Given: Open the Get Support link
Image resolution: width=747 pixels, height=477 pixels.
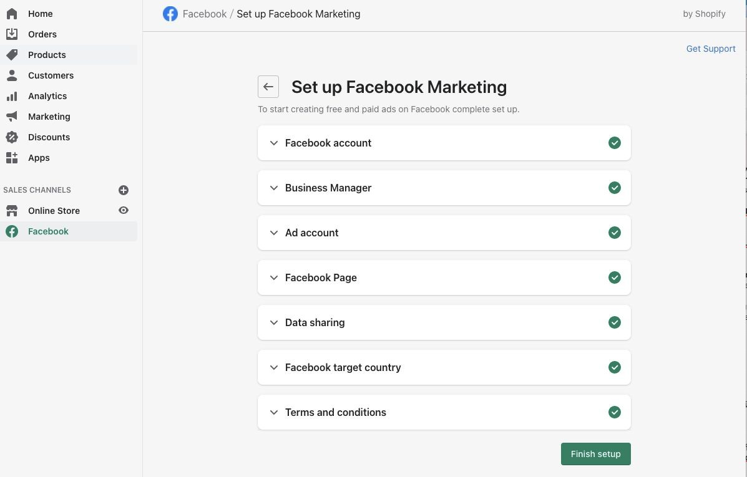Looking at the screenshot, I should (711, 49).
